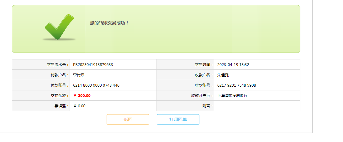
Task: Click the payer name 李传双
Action: click(x=79, y=75)
